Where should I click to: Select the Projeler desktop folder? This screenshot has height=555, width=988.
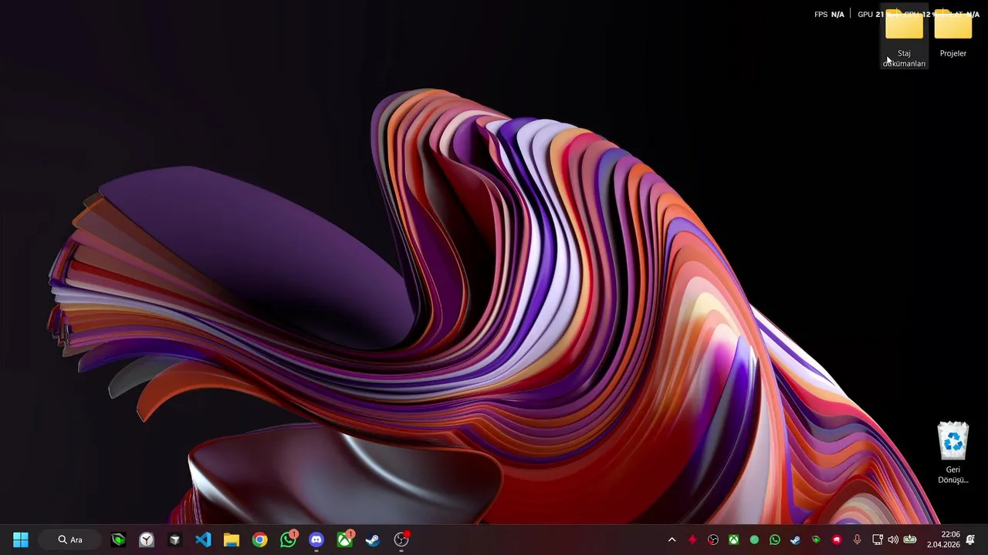pos(953,35)
